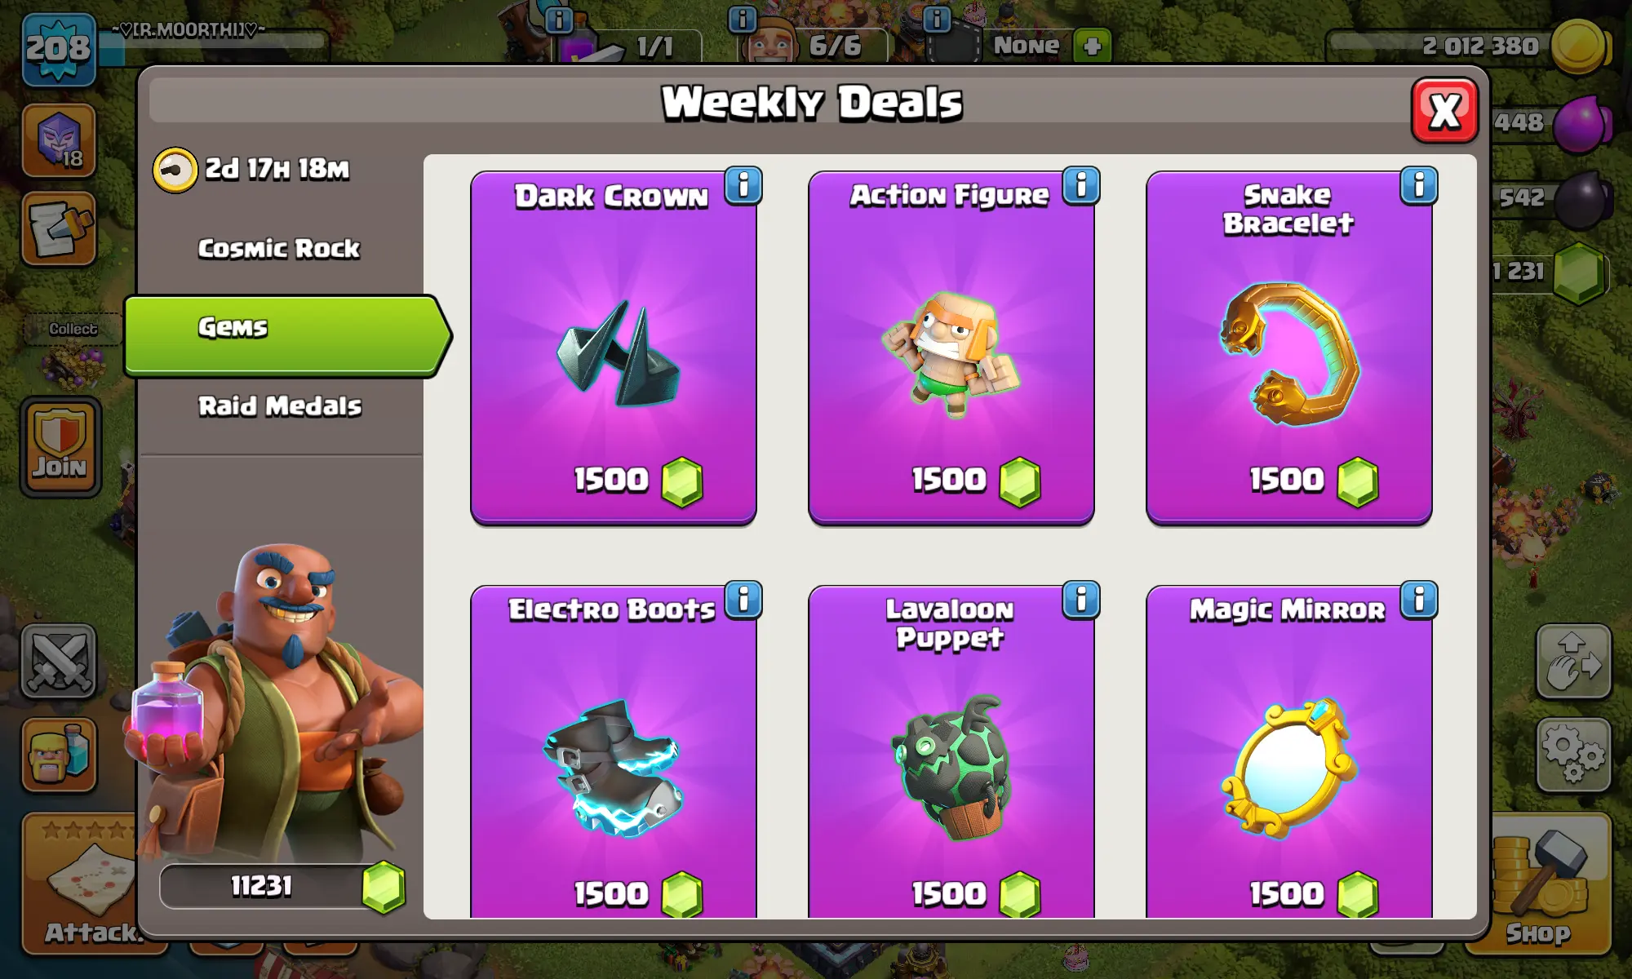Open Lavaloon Puppet info icon
This screenshot has width=1632, height=979.
1081,600
